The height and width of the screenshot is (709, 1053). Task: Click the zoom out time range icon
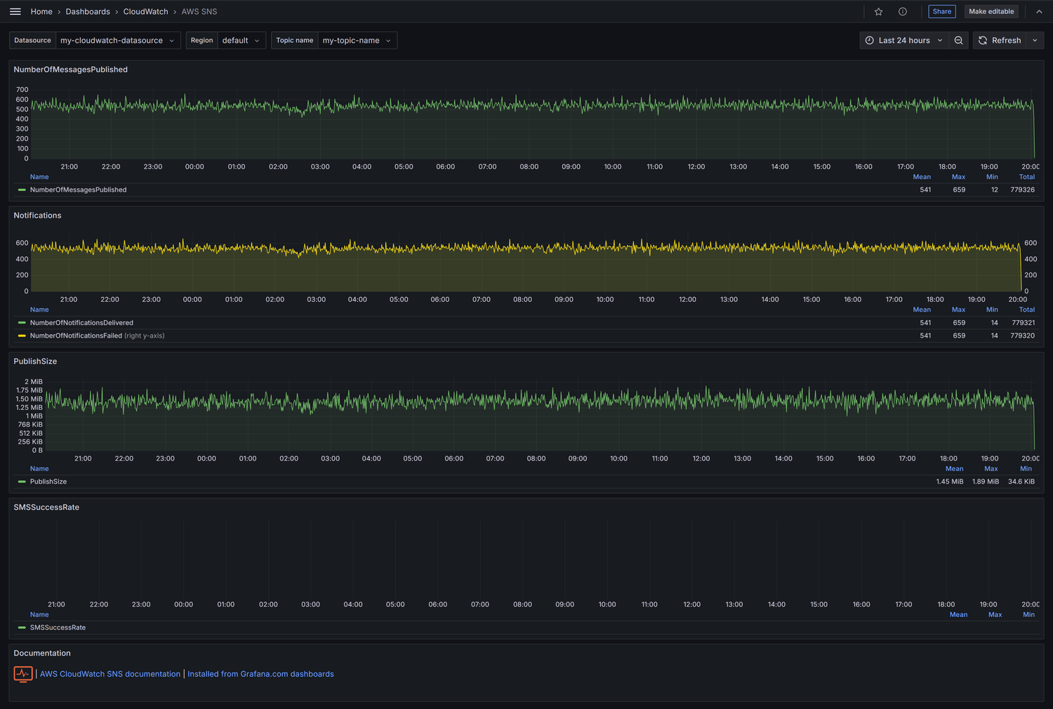click(x=958, y=41)
